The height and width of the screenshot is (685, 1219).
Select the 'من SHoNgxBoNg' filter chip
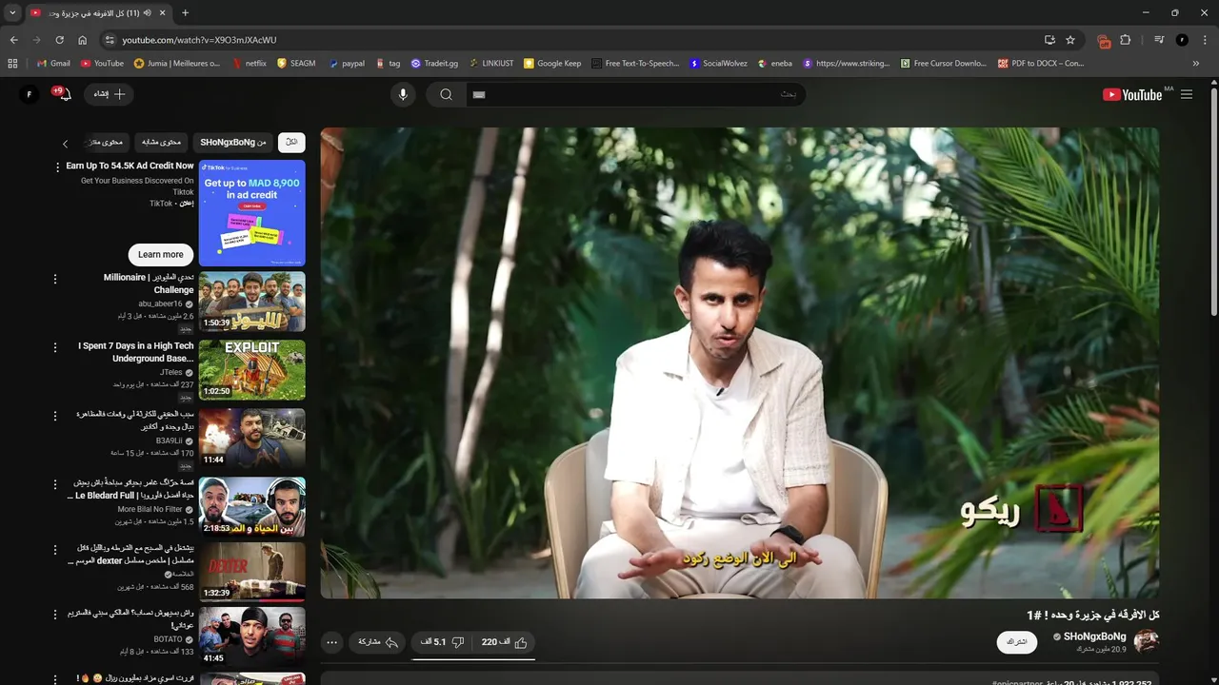[x=233, y=143]
